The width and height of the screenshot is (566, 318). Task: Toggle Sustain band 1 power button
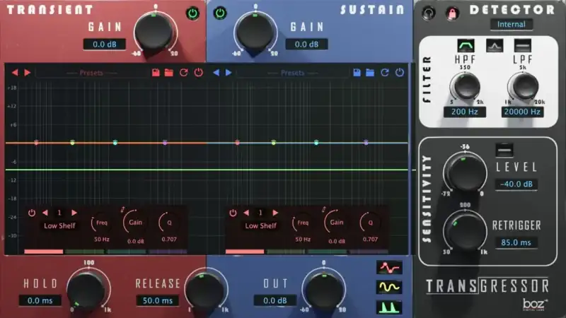(x=233, y=213)
